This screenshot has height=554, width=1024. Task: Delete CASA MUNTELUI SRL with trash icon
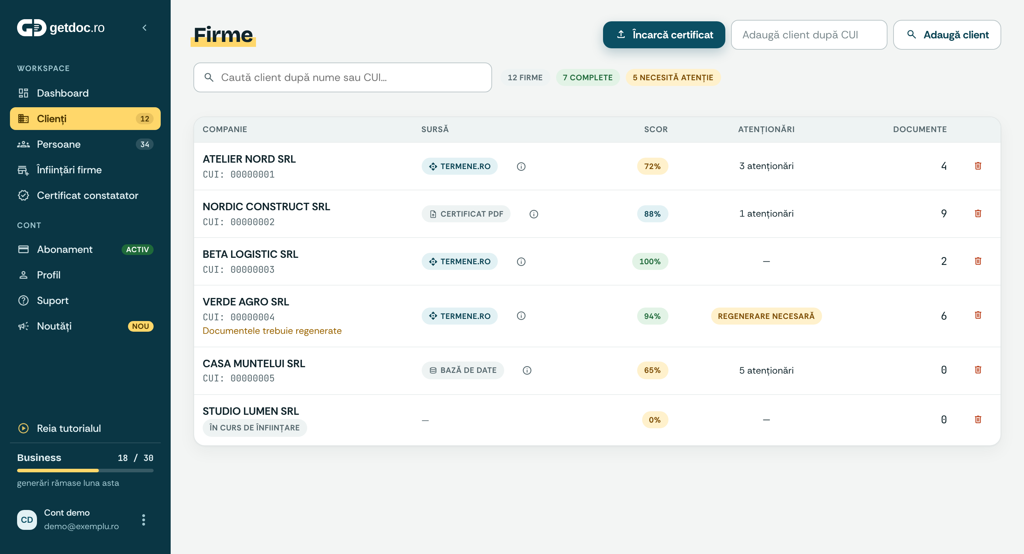(x=978, y=370)
